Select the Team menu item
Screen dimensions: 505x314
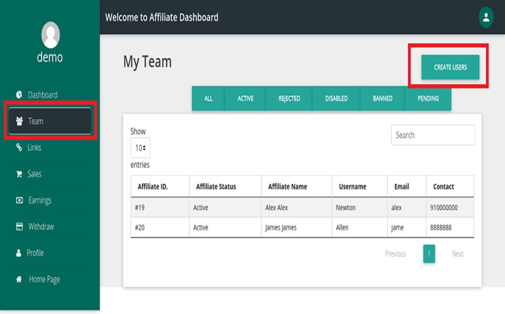click(x=50, y=121)
